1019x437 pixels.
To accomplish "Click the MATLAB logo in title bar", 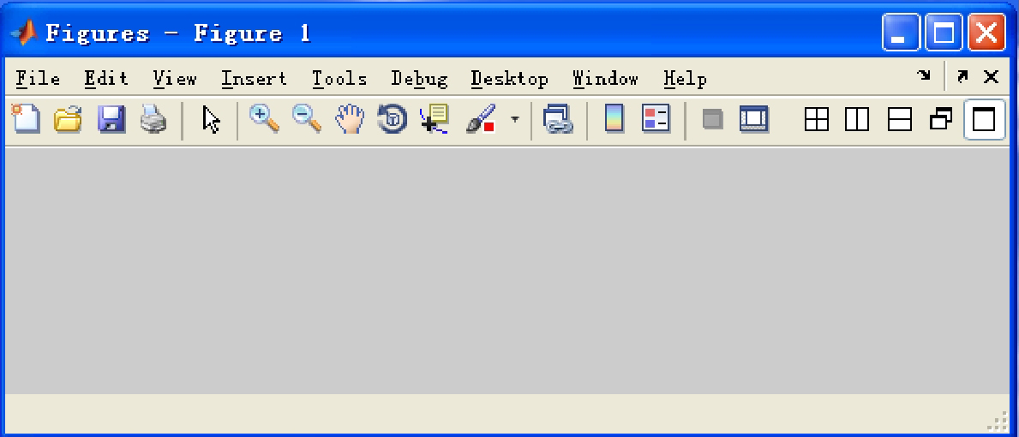I will pos(25,33).
